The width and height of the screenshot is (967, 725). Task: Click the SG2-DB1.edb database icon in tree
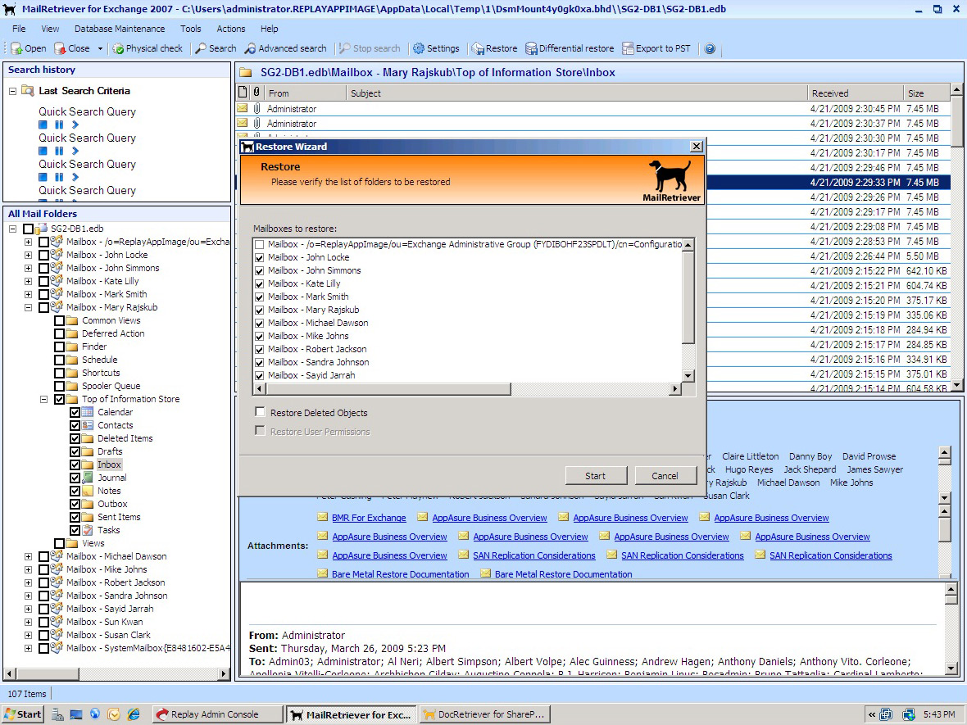tap(42, 228)
